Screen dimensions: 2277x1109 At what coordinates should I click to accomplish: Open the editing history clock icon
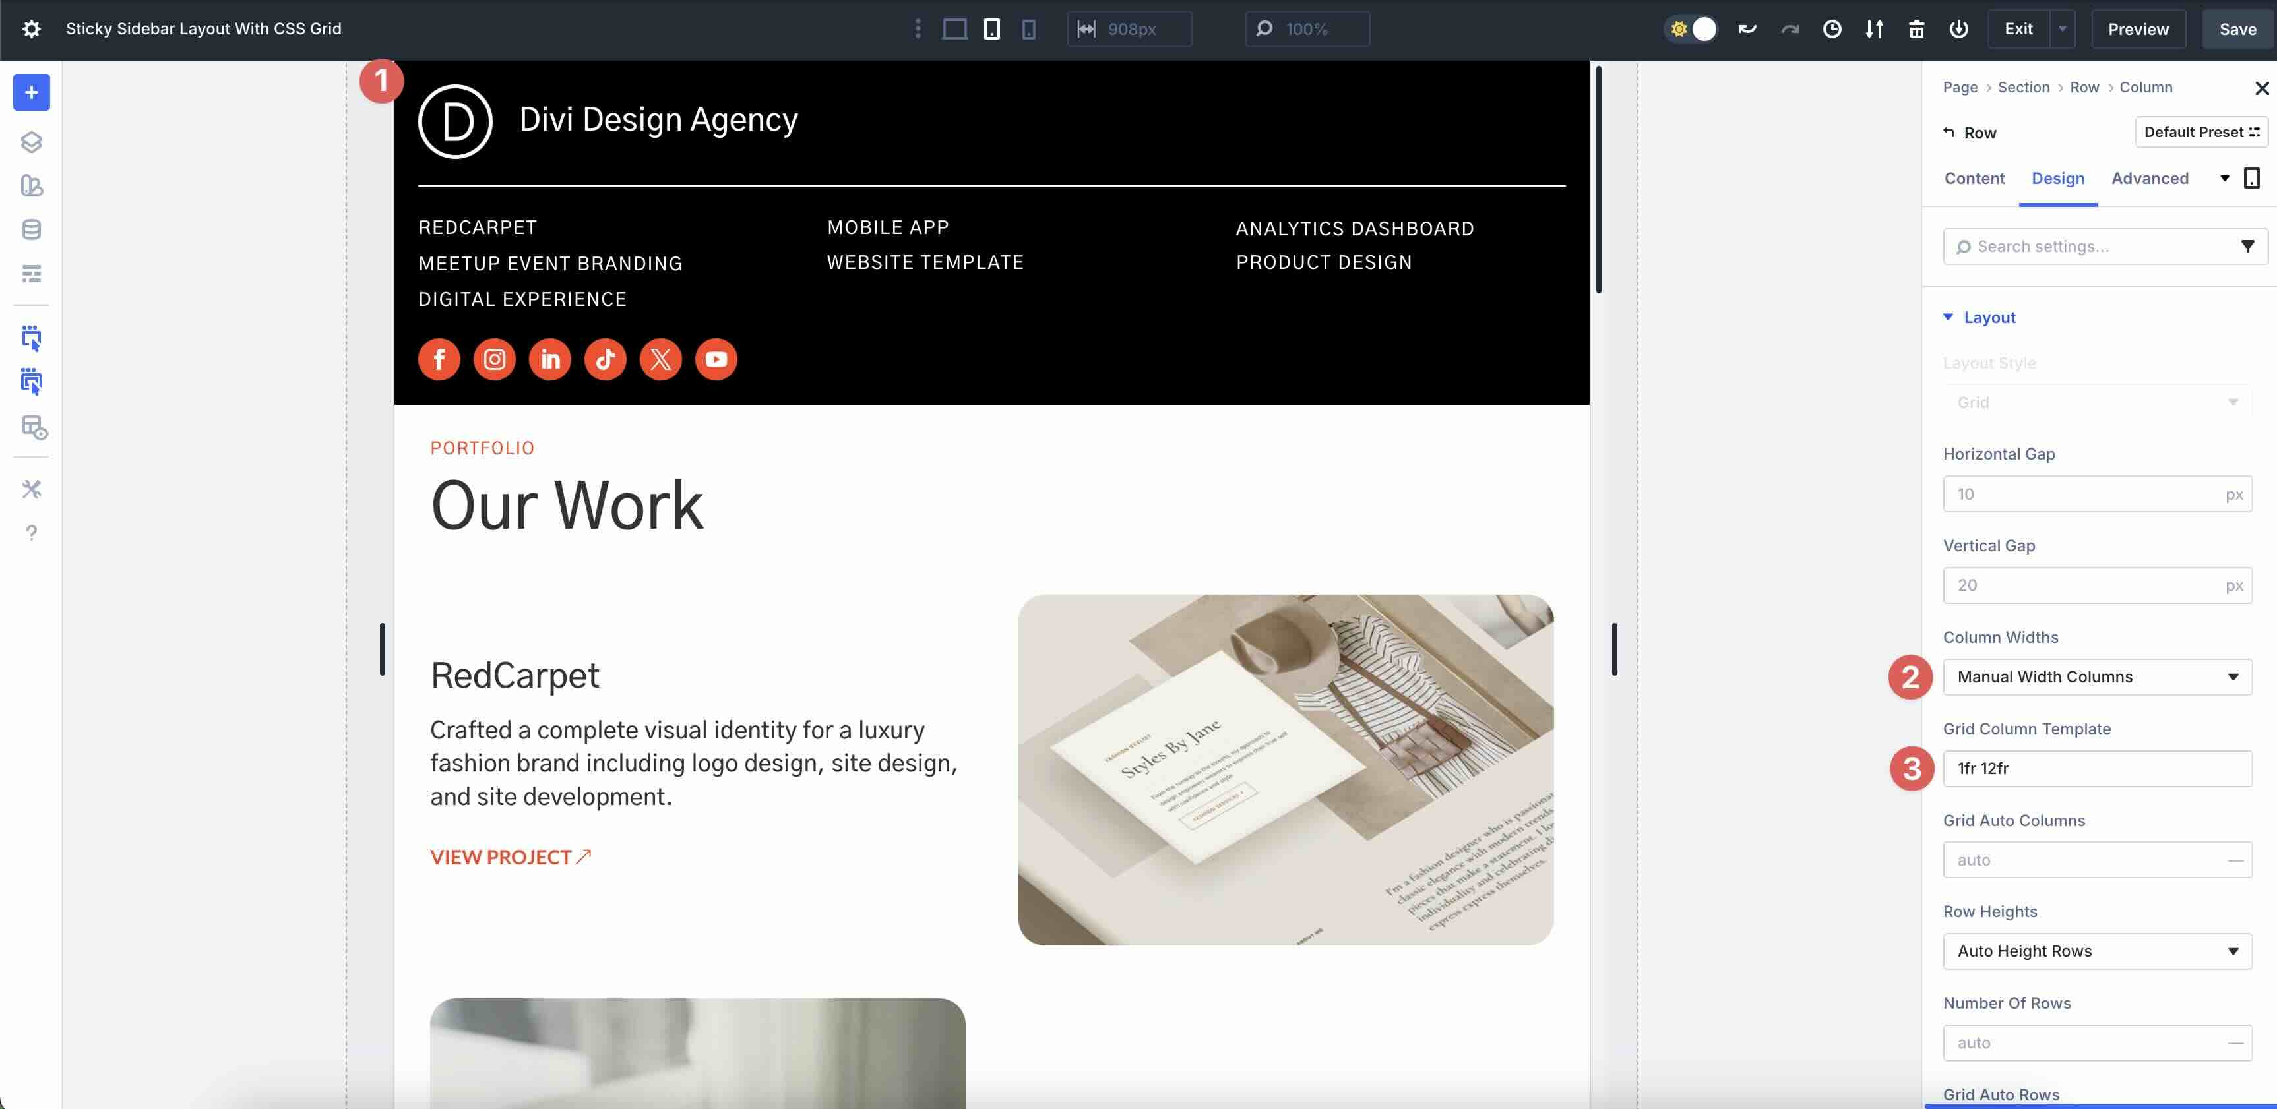tap(1832, 28)
